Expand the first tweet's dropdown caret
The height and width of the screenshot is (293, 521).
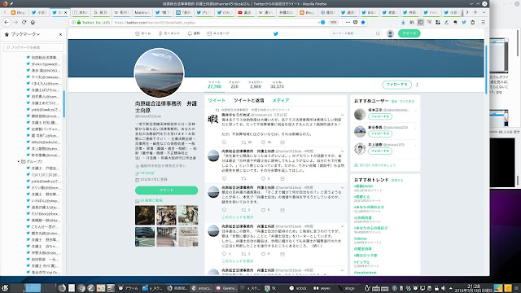(x=343, y=115)
